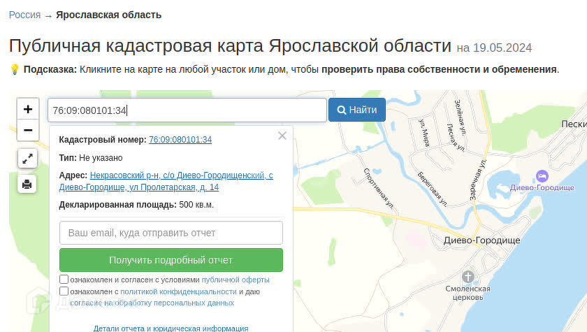587x332 pixels.
Task: Focus the email input for report
Action: click(171, 233)
